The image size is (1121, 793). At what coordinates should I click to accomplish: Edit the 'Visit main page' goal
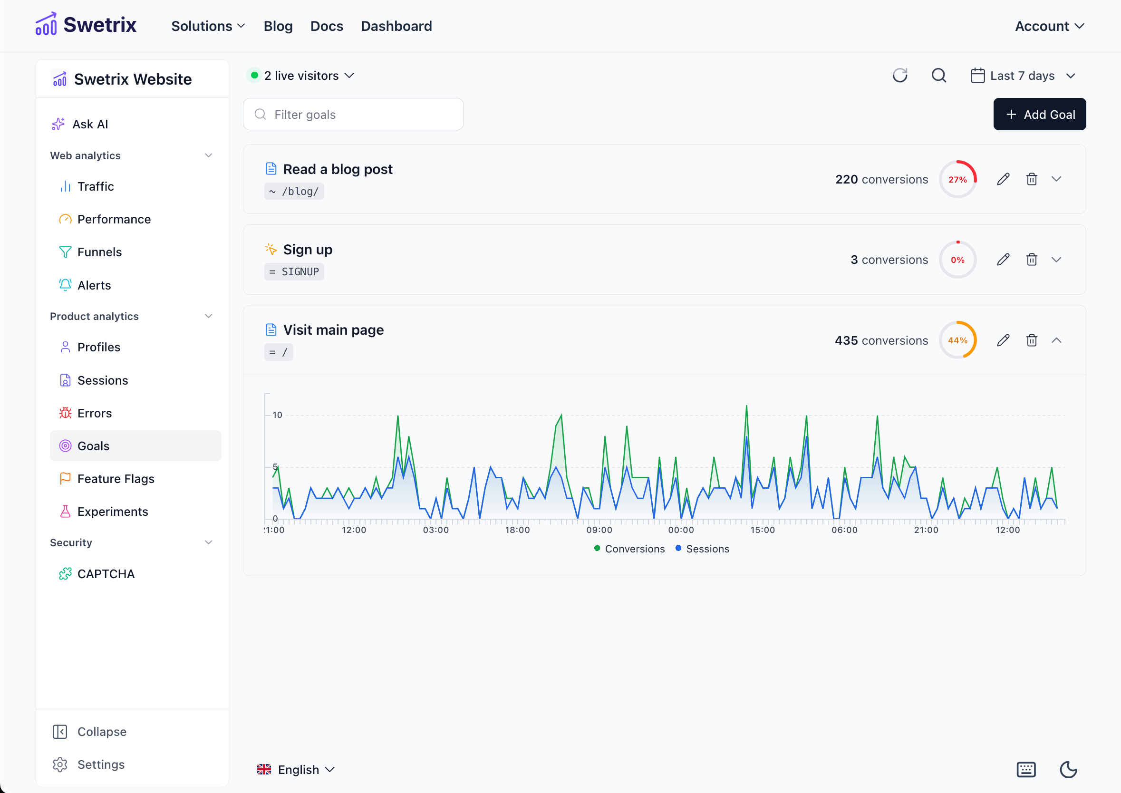pyautogui.click(x=1003, y=340)
